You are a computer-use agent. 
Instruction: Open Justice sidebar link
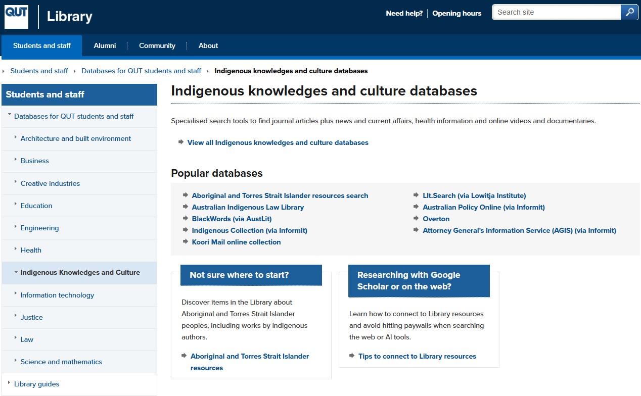[31, 317]
